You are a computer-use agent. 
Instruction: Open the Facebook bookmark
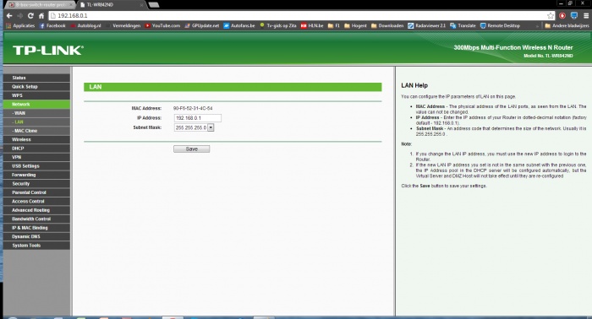tap(52, 25)
